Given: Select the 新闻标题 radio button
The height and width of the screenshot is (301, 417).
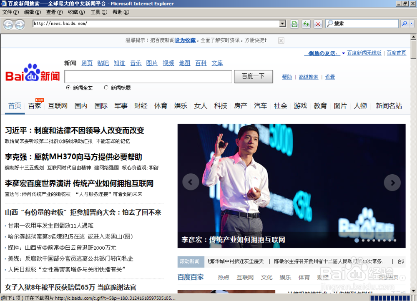Looking at the screenshot, I should tap(106, 88).
